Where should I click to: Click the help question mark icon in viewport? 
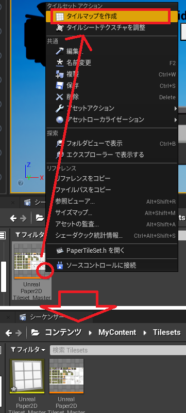coord(21,182)
